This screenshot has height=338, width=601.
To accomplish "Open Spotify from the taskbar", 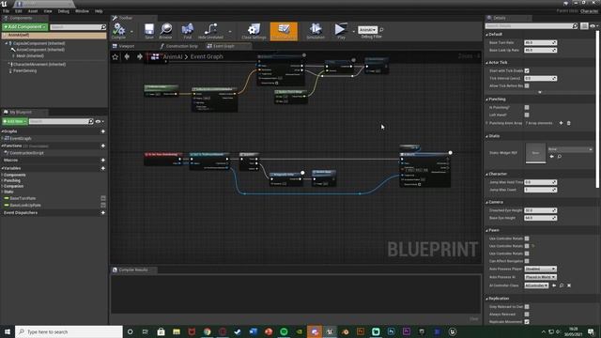I will [x=284, y=331].
